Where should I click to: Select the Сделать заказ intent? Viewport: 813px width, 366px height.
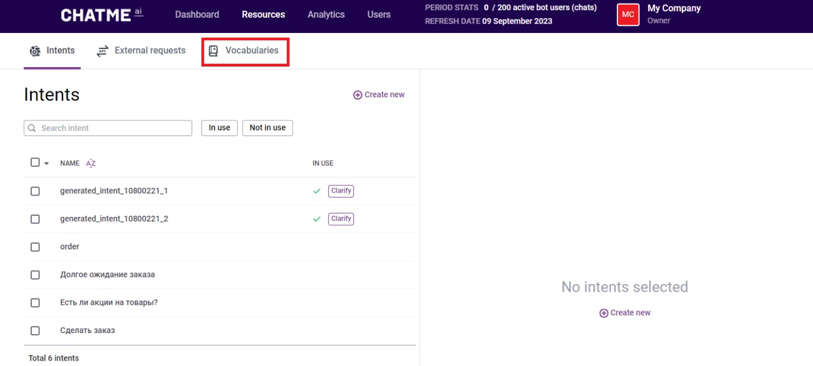pos(87,331)
